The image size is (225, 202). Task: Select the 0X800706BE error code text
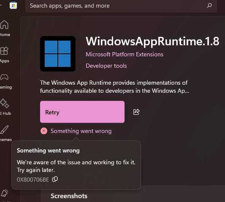tap(33, 180)
